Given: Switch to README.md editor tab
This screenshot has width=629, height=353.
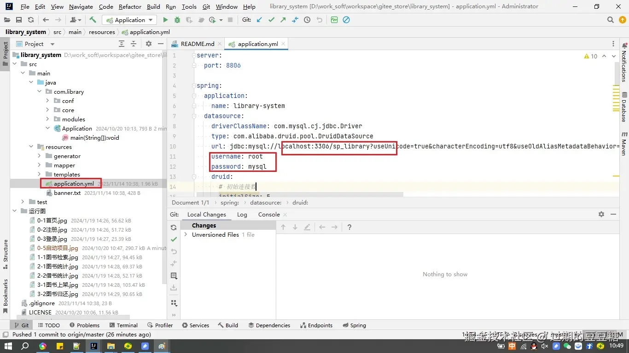Looking at the screenshot, I should tap(197, 44).
